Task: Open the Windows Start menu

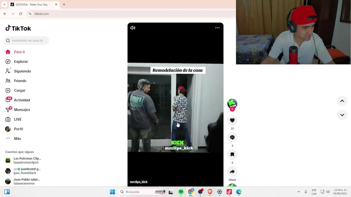Action: point(112,192)
